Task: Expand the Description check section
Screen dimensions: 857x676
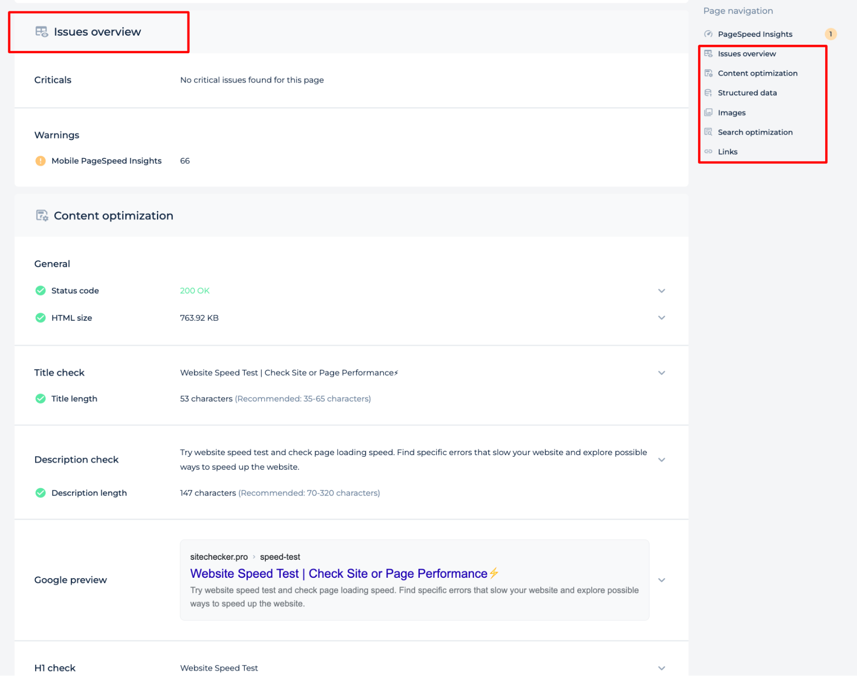Action: click(x=662, y=460)
